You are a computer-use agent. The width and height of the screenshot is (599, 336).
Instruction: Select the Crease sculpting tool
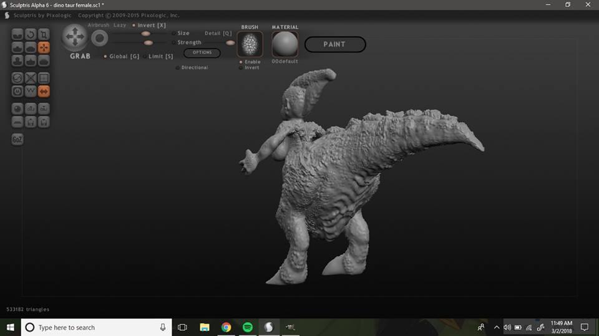coord(17,34)
